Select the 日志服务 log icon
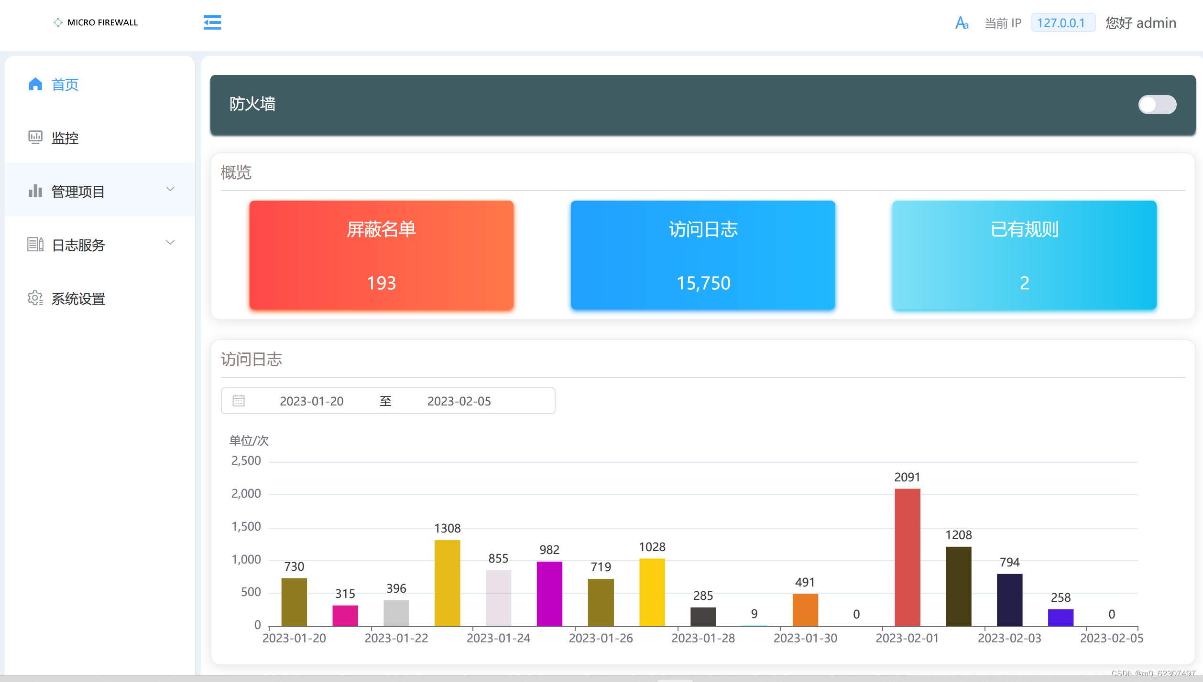The width and height of the screenshot is (1203, 682). click(35, 245)
